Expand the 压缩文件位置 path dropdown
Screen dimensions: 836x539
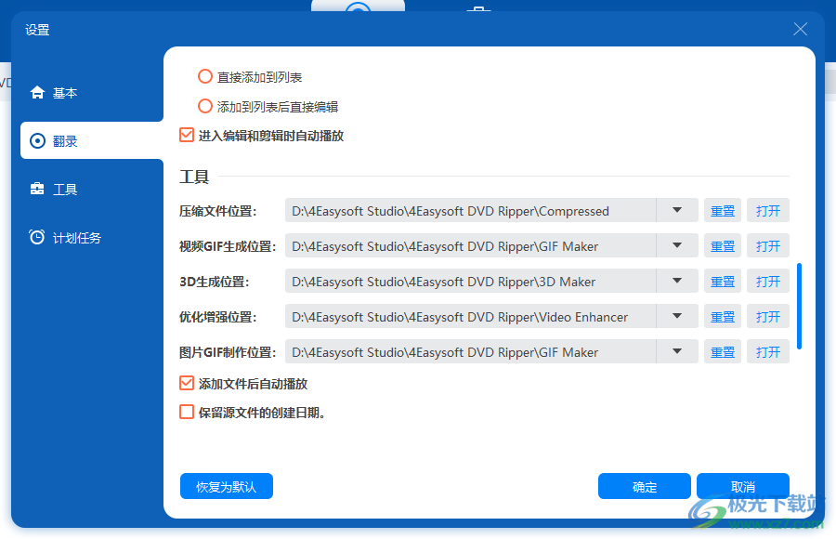(x=677, y=210)
